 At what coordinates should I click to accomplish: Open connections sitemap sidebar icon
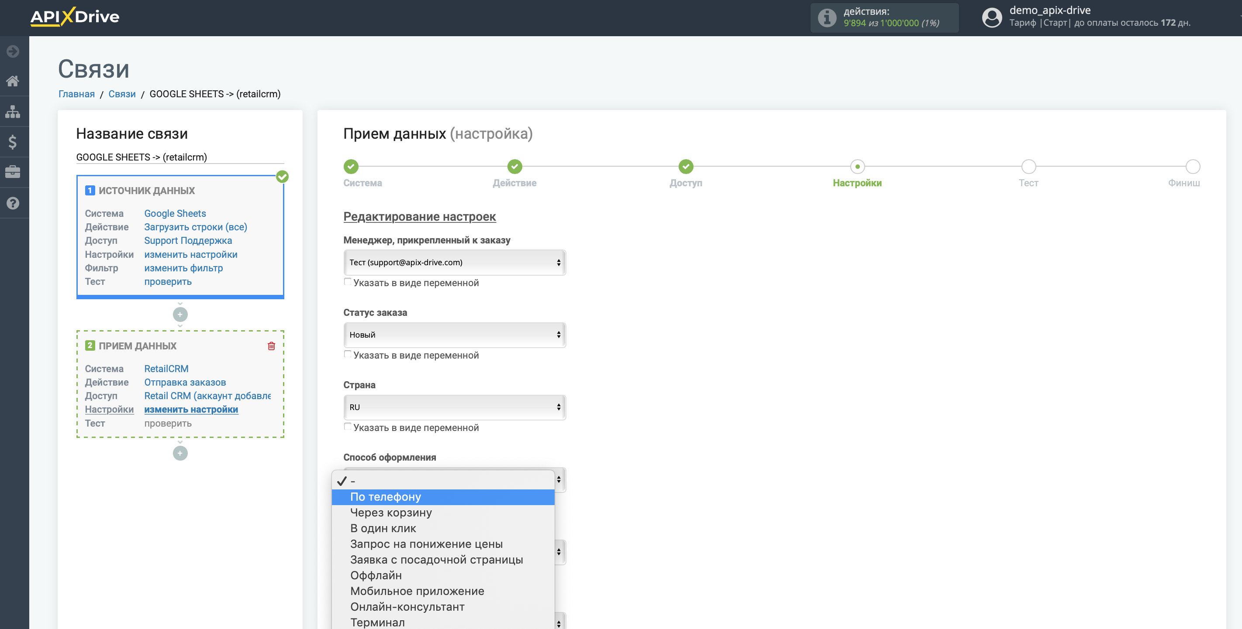pyautogui.click(x=13, y=112)
